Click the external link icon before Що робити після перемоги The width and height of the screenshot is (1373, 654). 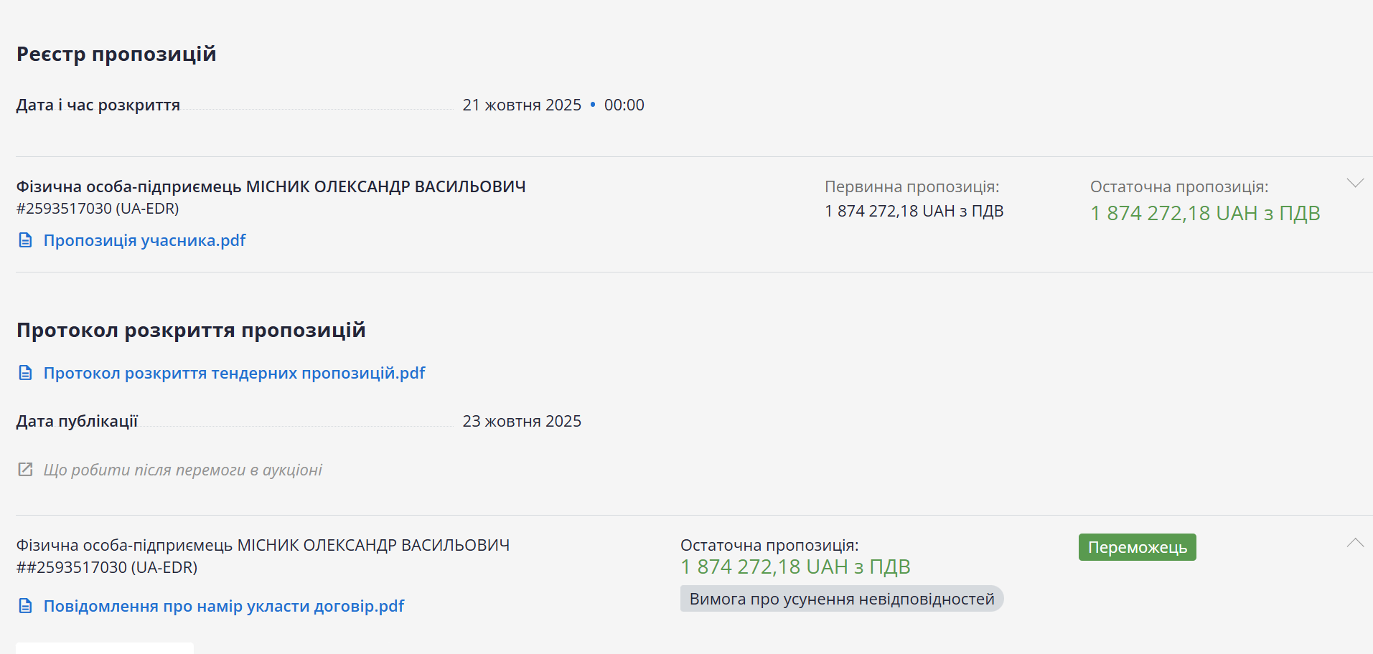tap(25, 470)
